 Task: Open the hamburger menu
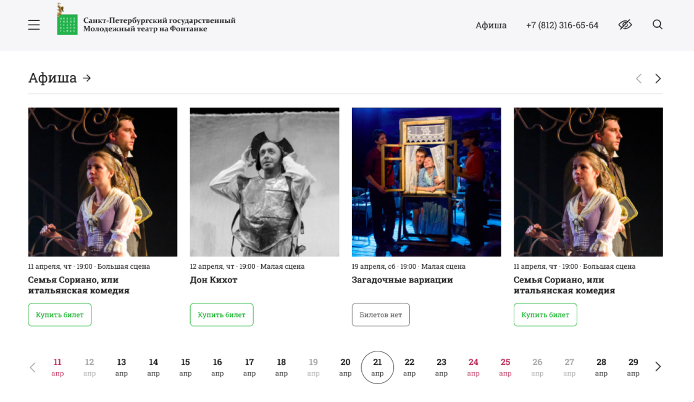(34, 25)
